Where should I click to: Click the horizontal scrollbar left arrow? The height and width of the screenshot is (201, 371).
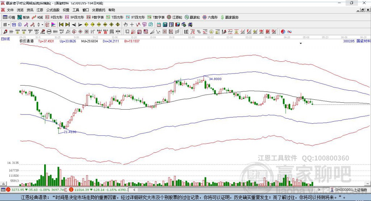pos(134,190)
